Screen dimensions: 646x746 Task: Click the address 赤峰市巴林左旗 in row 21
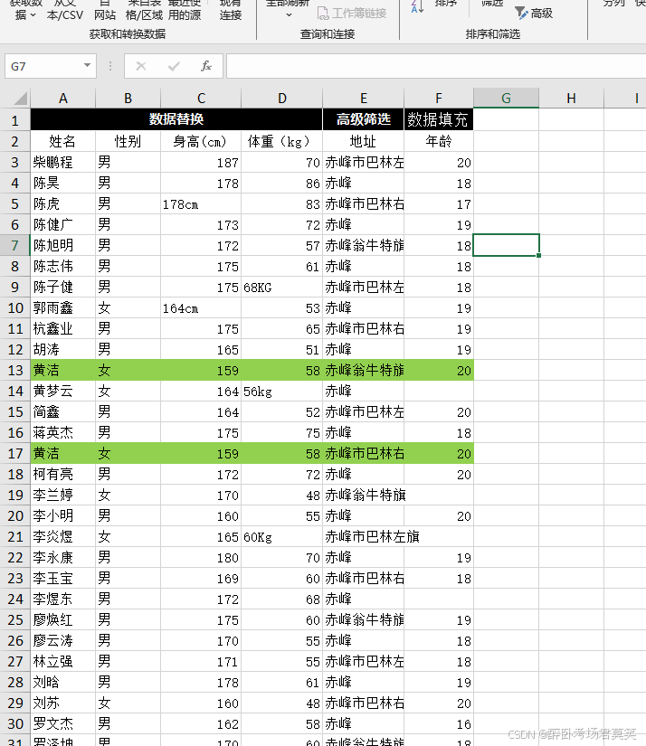pyautogui.click(x=372, y=537)
